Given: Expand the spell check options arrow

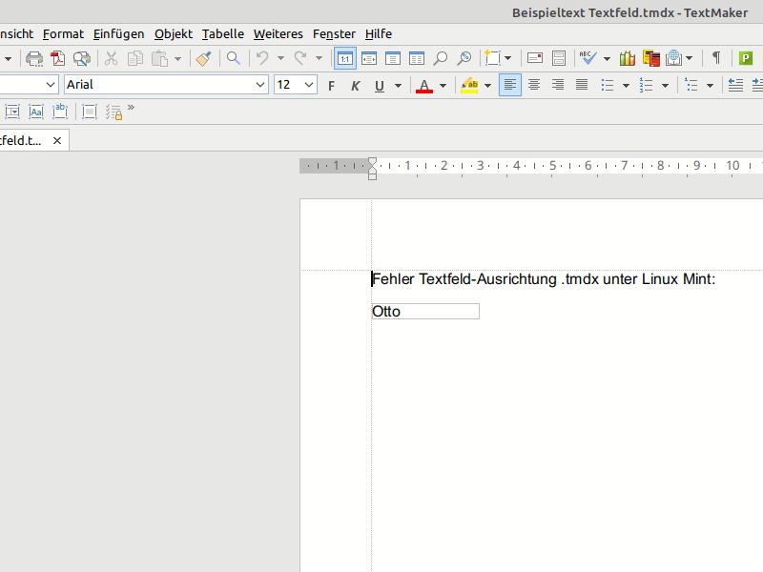Looking at the screenshot, I should (x=607, y=59).
